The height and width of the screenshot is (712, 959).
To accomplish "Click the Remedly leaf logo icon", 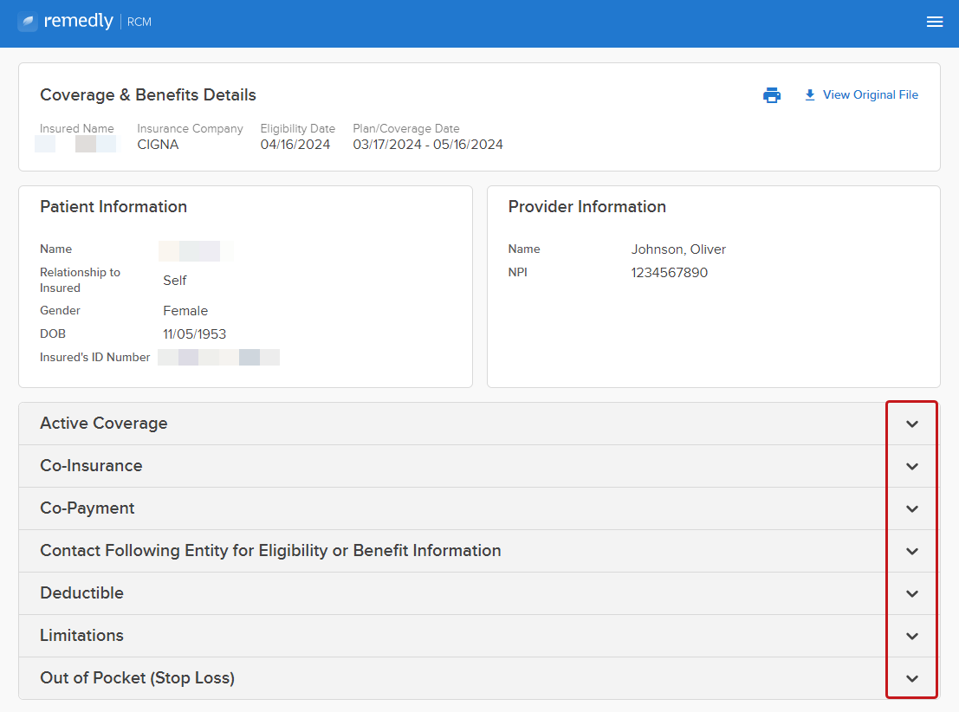I will 28,22.
